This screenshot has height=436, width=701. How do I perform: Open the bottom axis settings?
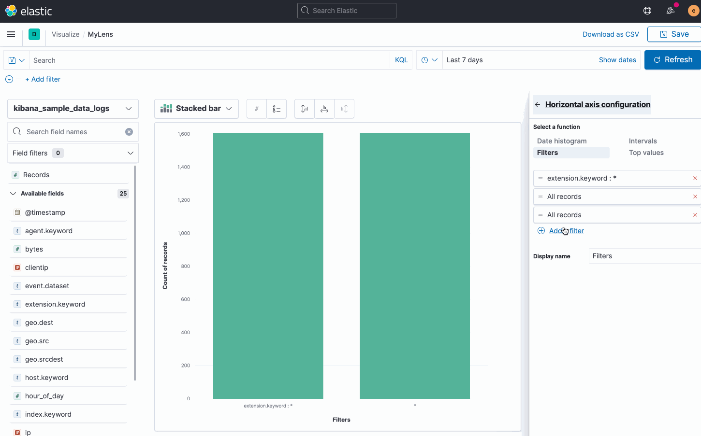point(324,109)
